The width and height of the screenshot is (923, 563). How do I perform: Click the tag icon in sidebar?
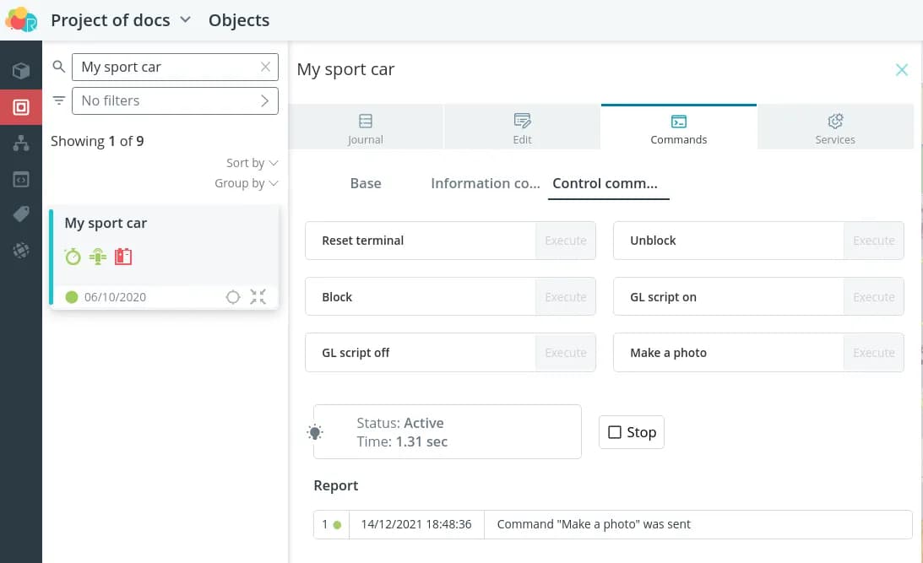(21, 215)
